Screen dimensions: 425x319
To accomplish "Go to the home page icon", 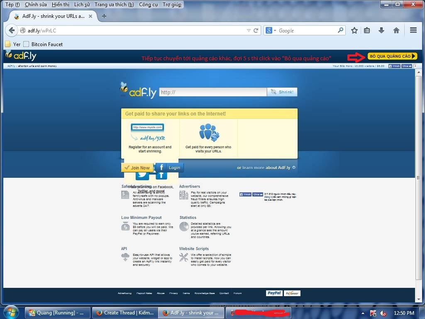I will [396, 30].
